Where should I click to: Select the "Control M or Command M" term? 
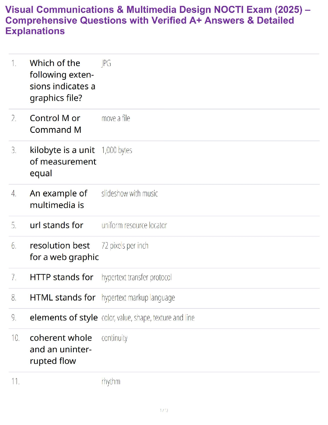click(x=55, y=124)
